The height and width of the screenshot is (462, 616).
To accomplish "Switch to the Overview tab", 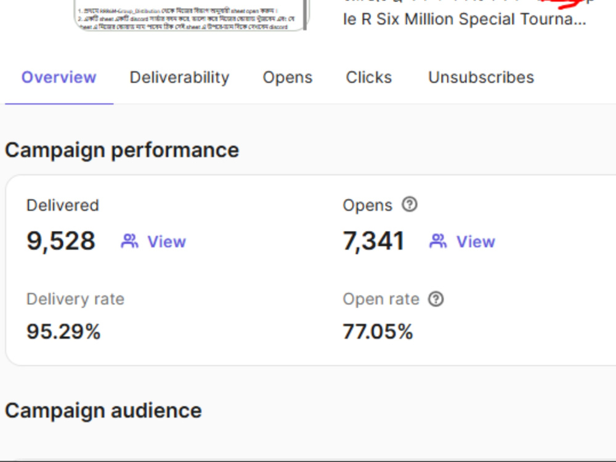I will pyautogui.click(x=59, y=78).
